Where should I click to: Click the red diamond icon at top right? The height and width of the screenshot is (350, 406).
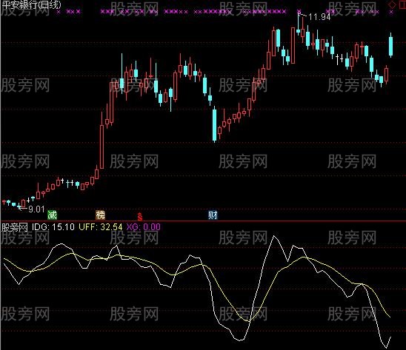393,4
